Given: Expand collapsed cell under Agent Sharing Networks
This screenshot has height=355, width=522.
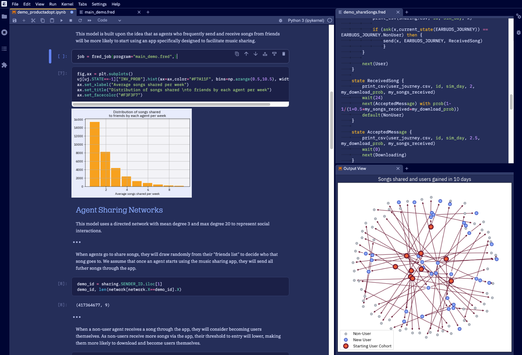Looking at the screenshot, I should pos(77,242).
